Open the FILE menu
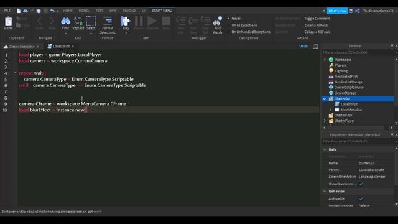This screenshot has height=224, width=398. click(7, 11)
